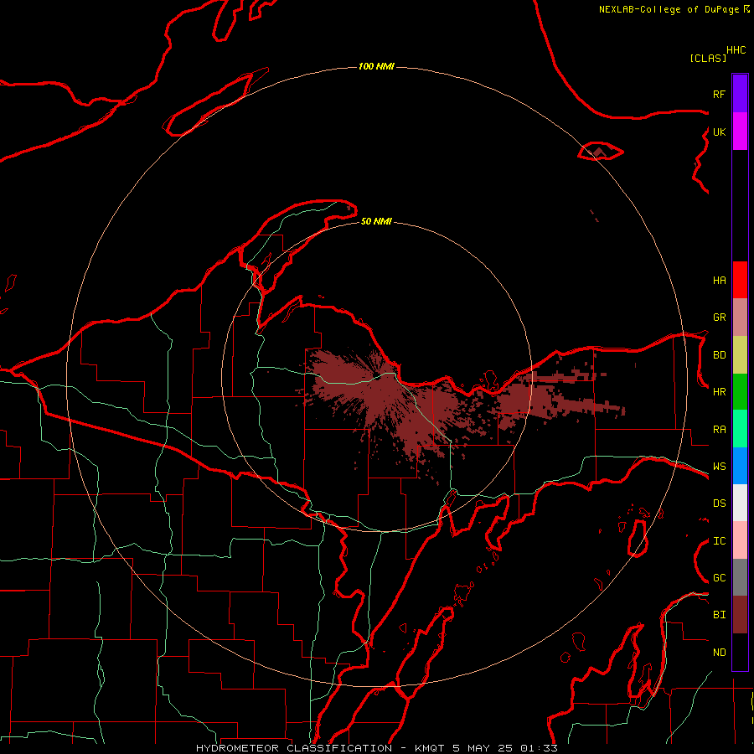Screen dimensions: 754x754
Task: Click the DS legend label
Action: point(719,504)
